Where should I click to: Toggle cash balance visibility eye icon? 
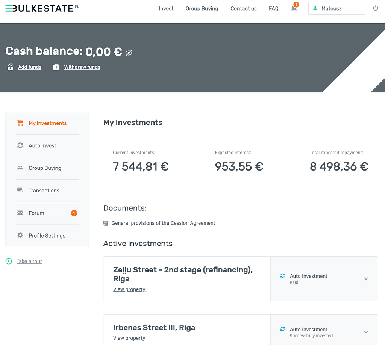point(129,53)
